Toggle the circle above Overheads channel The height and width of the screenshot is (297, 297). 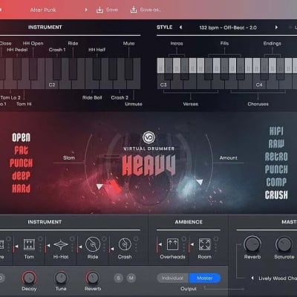click(x=183, y=239)
